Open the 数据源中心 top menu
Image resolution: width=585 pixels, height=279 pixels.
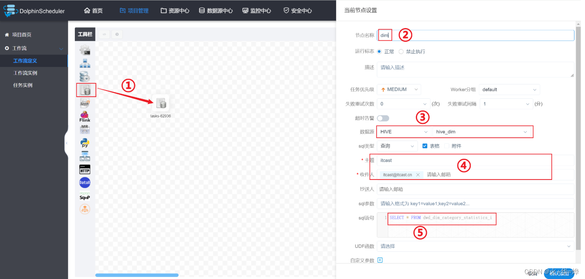pyautogui.click(x=215, y=11)
